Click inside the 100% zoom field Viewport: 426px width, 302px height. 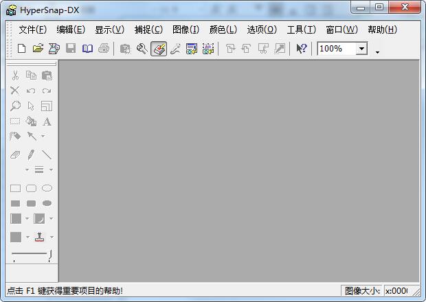coord(337,49)
